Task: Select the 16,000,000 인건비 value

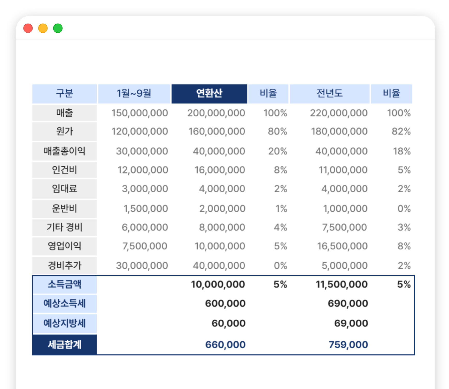Action: [x=220, y=170]
